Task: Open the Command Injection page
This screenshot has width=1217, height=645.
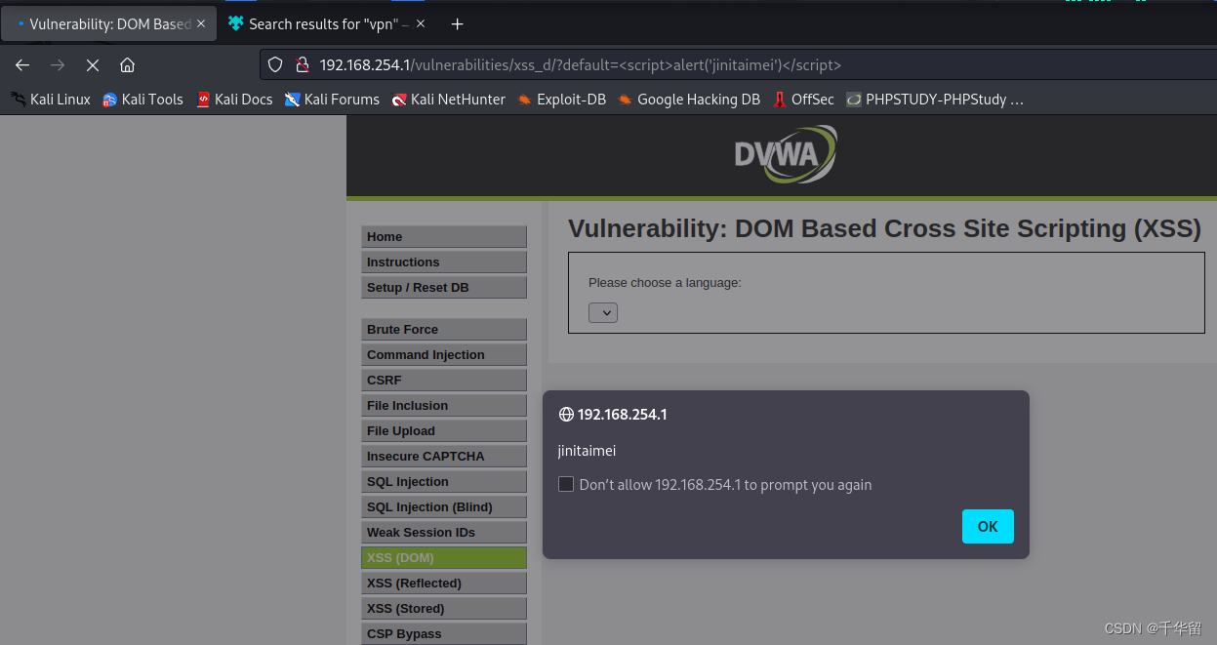Action: tap(444, 354)
